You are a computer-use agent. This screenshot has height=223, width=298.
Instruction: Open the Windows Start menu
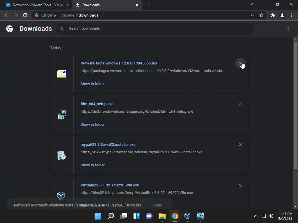[x=98, y=216]
